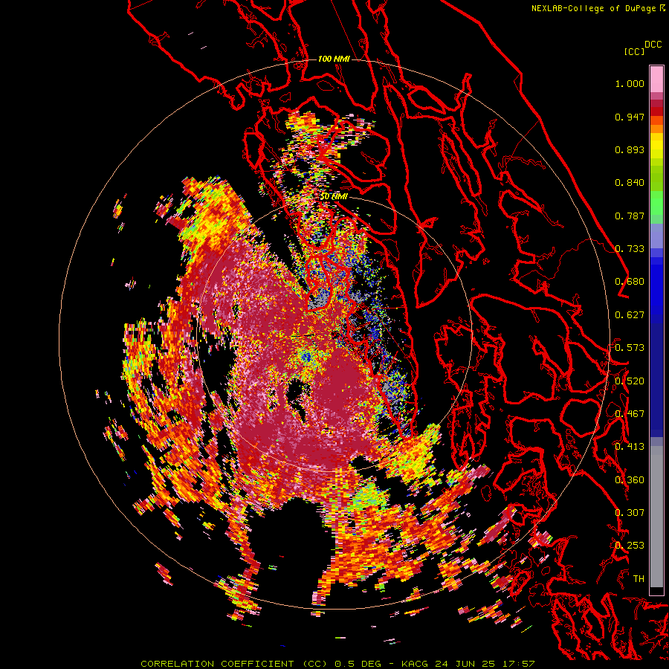Viewport: 669px width, 669px height.
Task: Click the 0.253 scale value
Action: 630,546
